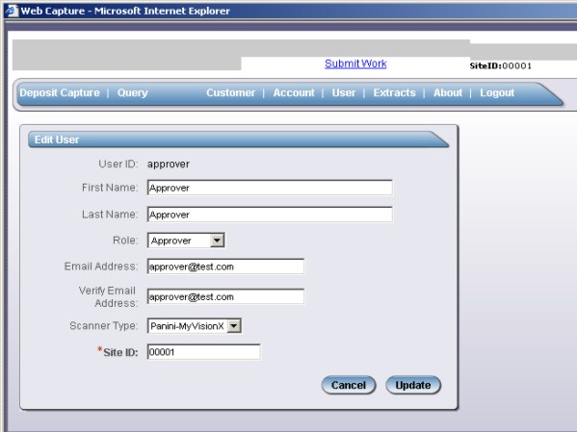
Task: Select the Email Address input box
Action: pos(225,267)
